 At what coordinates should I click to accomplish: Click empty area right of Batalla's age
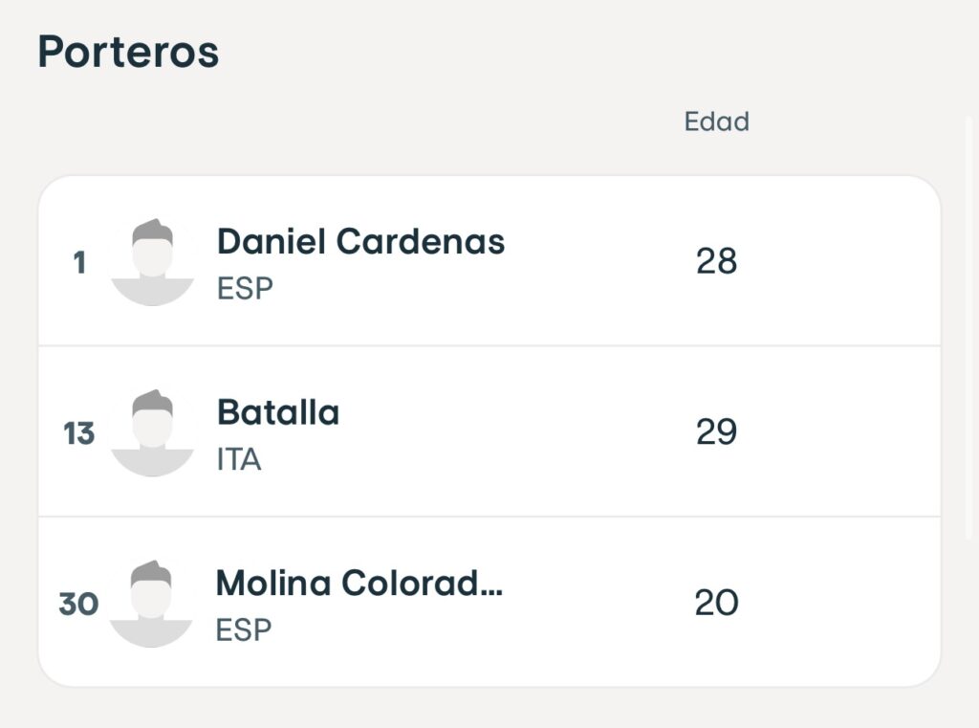(x=841, y=432)
